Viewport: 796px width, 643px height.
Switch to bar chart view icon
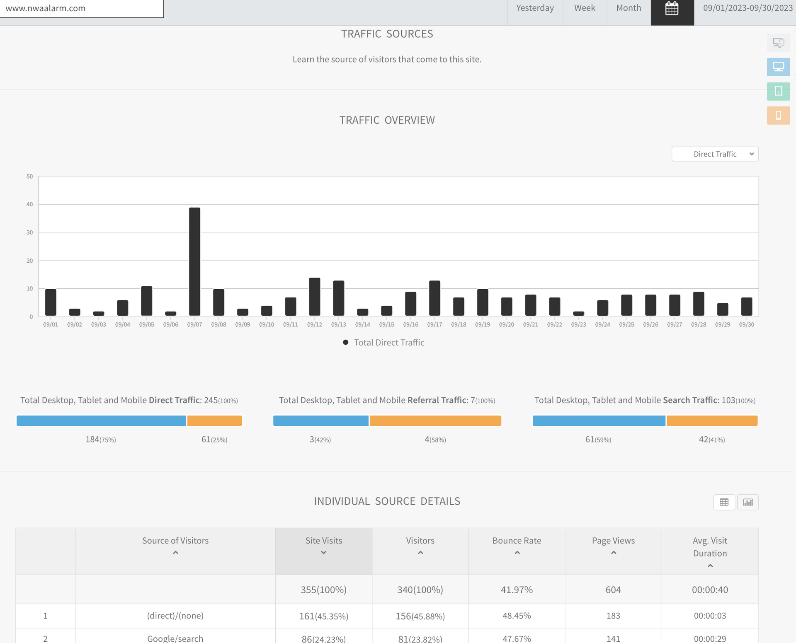tap(747, 502)
